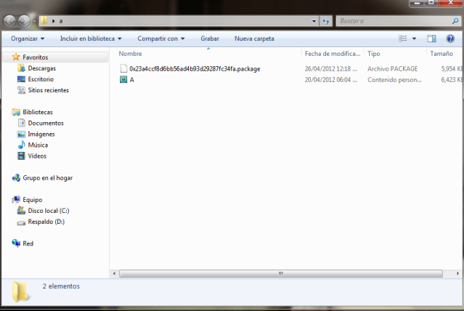This screenshot has width=464, height=311.
Task: Open the view options dropdown arrow
Action: pos(415,39)
